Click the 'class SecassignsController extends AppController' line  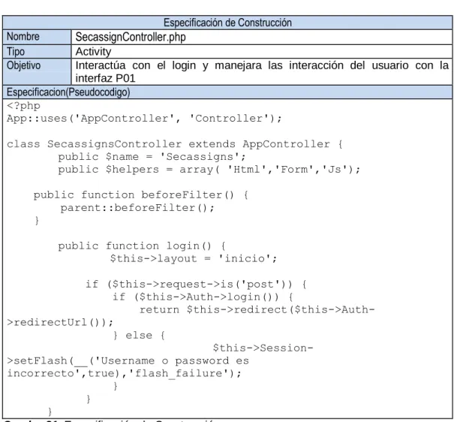[175, 144]
